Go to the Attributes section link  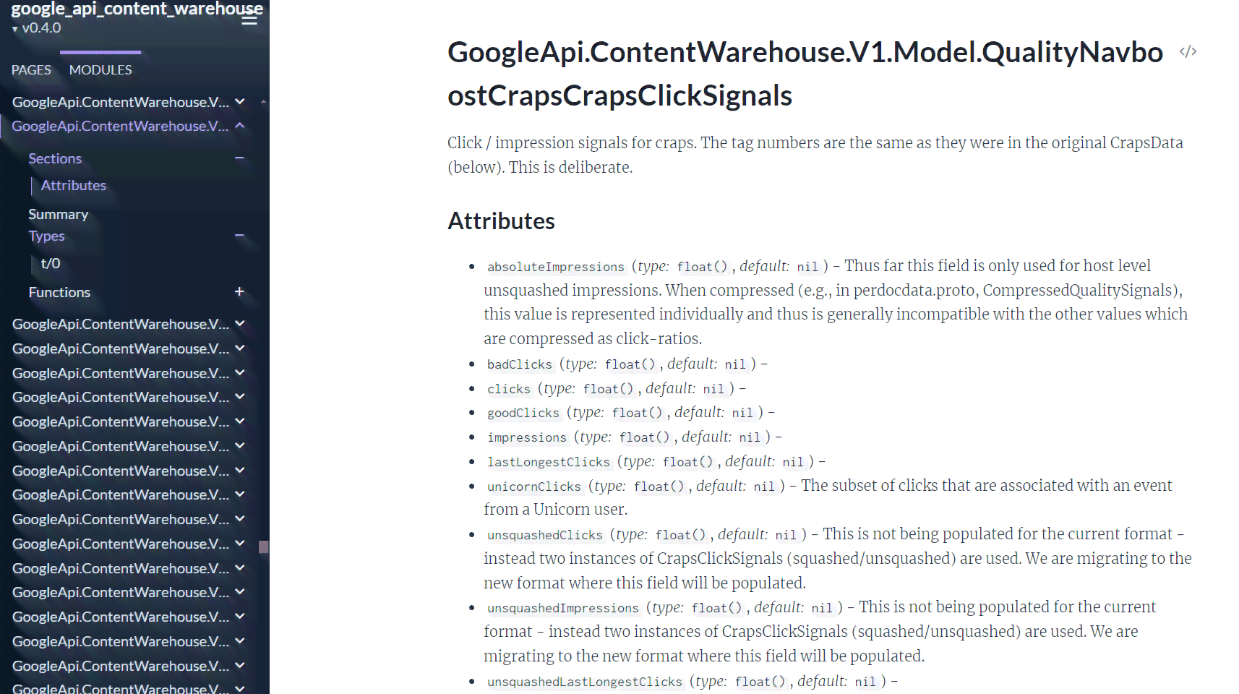[74, 185]
